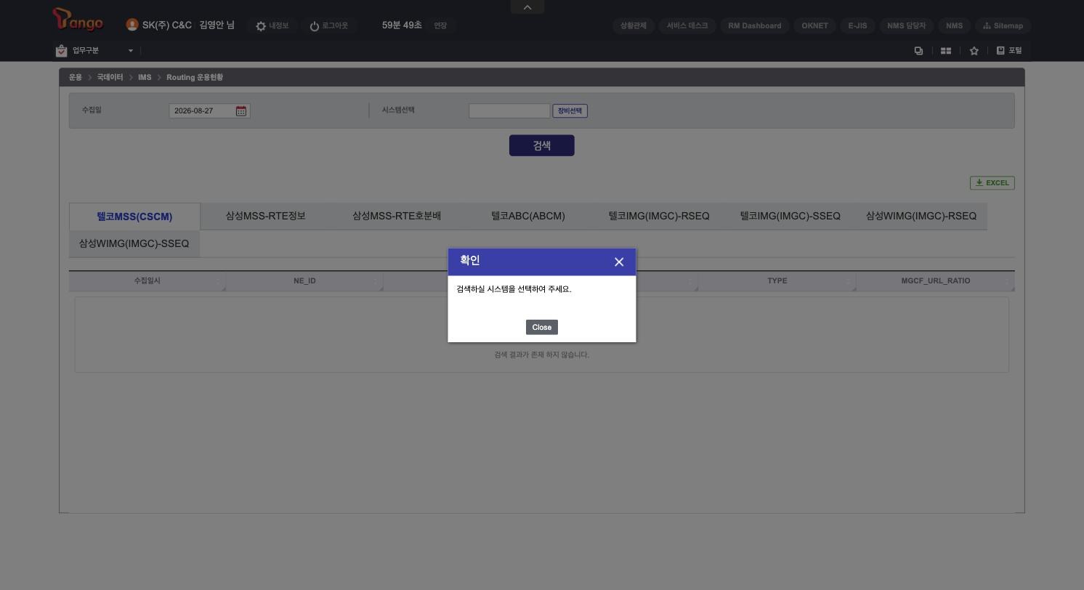Click the user avatar icon beside SK(주) C&C
This screenshot has width=1084, height=590.
point(132,25)
